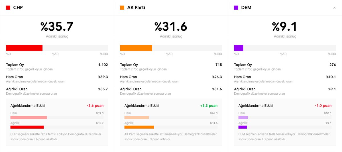Click the %35.7 weighted result headline

(x=57, y=26)
